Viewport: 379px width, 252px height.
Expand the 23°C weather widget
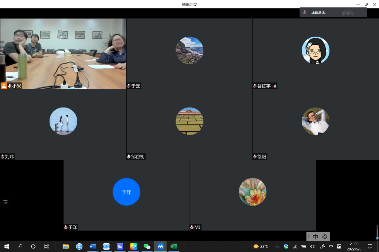[x=261, y=246]
